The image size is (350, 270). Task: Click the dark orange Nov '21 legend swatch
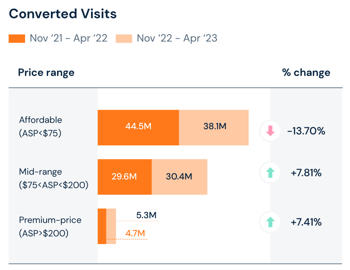tap(17, 39)
